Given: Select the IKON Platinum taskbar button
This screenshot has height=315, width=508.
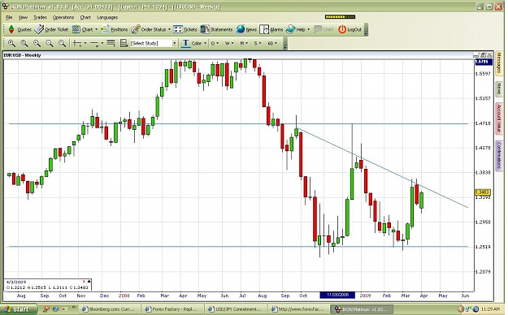Looking at the screenshot, I should 363,309.
